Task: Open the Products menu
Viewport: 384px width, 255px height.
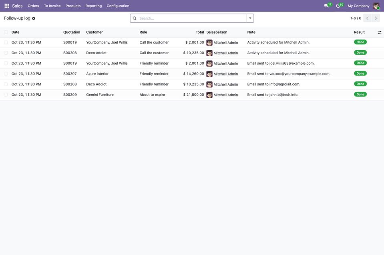Action: (73, 6)
